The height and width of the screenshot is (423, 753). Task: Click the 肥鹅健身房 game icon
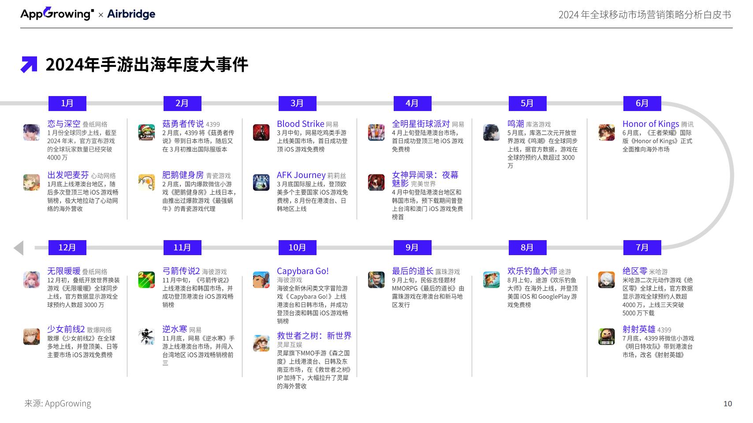[146, 182]
